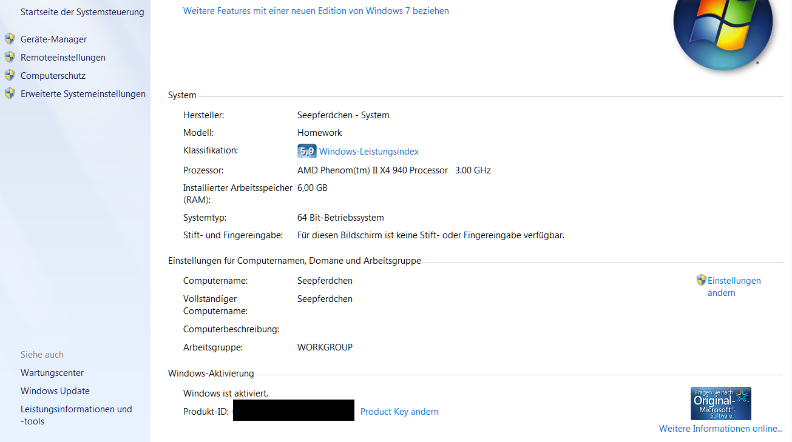Image resolution: width=792 pixels, height=442 pixels.
Task: Click the Systemtyp label
Action: click(x=205, y=218)
